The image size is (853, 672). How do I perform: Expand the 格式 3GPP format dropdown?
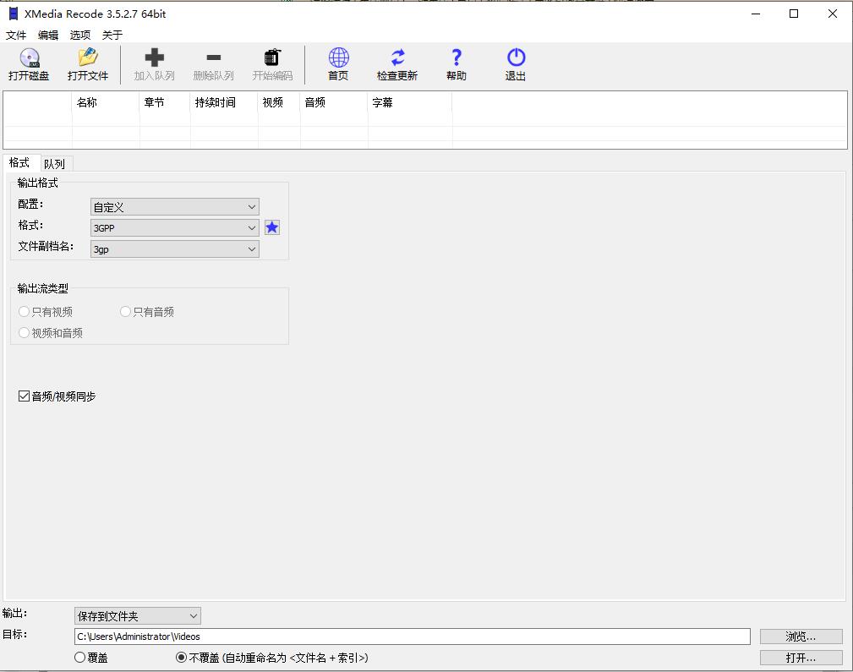click(174, 227)
